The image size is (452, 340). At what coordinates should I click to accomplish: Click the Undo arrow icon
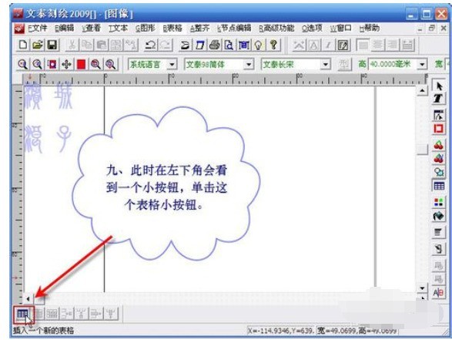click(150, 45)
